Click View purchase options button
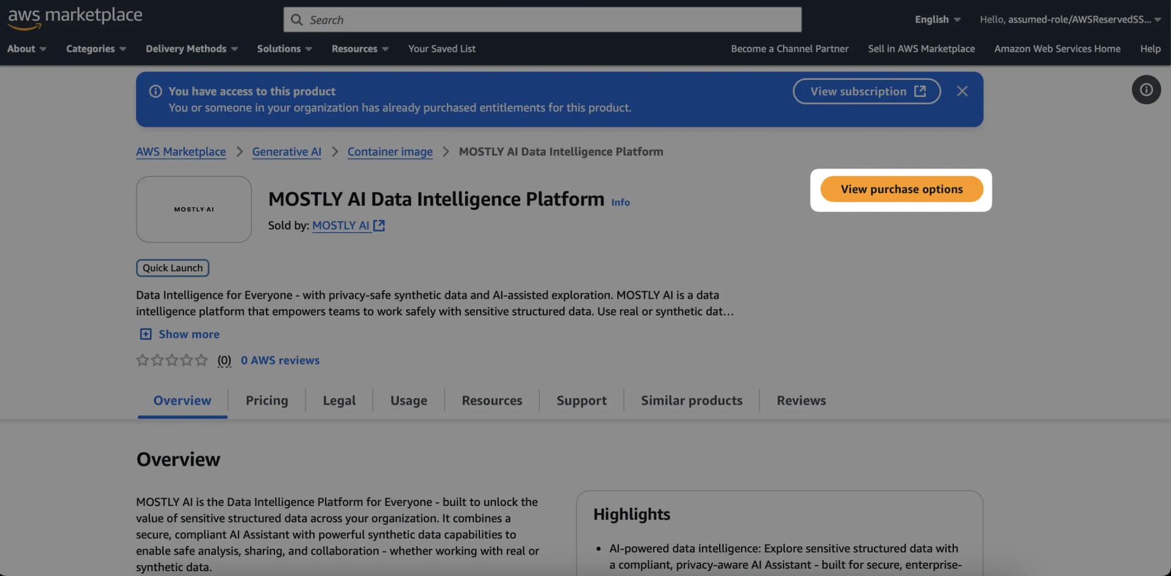The image size is (1171, 576). click(x=901, y=189)
